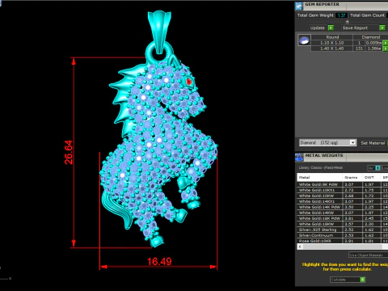This screenshot has width=388, height=291.
Task: Click the Gem Reporter panel icon
Action: [299, 6]
